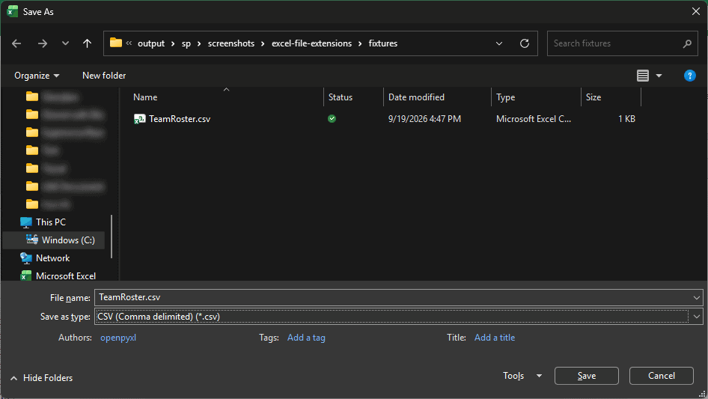The image size is (708, 399).
Task: Click the Microsoft Excel sidebar icon
Action: click(x=26, y=275)
